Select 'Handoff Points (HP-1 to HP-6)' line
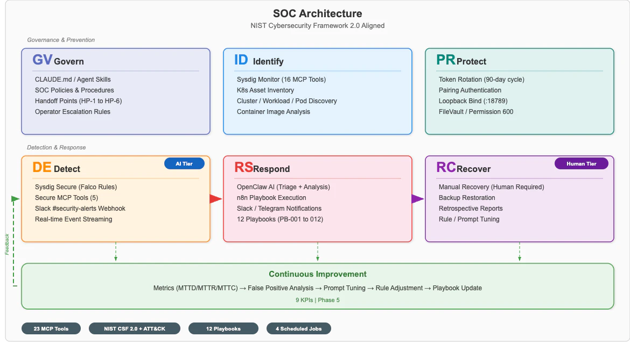 coord(79,101)
